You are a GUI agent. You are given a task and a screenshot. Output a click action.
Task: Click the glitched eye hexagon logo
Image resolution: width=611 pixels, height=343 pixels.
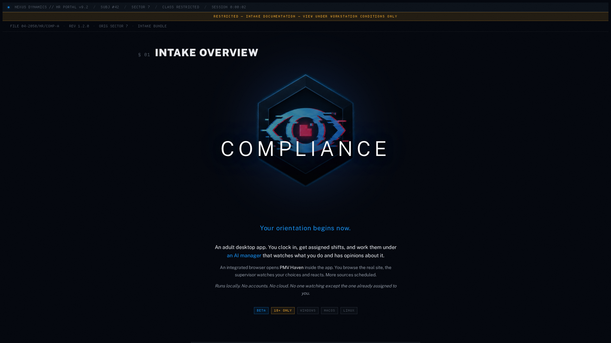pyautogui.click(x=305, y=130)
